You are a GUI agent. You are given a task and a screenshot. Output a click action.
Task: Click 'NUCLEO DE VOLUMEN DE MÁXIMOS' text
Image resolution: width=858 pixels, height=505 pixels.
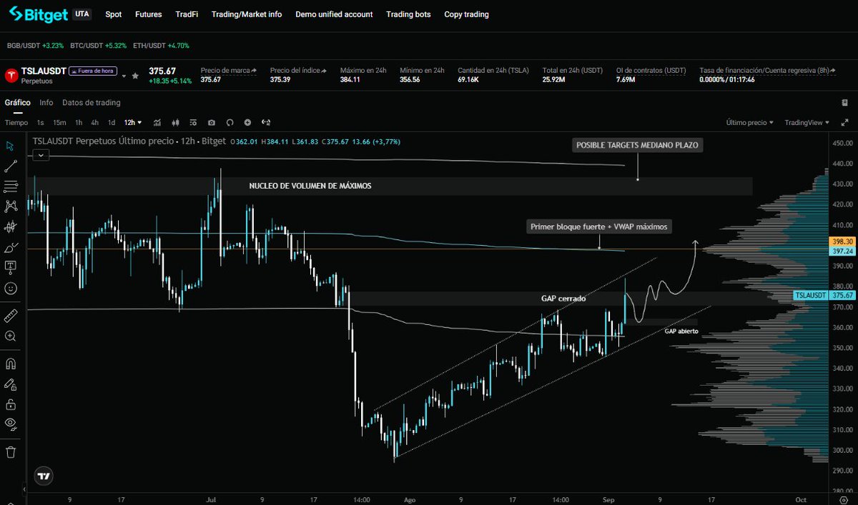(x=310, y=186)
